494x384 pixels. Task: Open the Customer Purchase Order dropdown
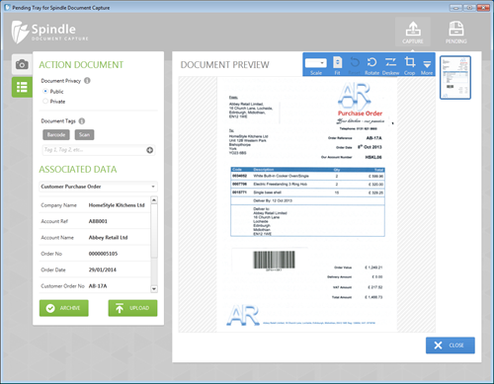pyautogui.click(x=98, y=187)
